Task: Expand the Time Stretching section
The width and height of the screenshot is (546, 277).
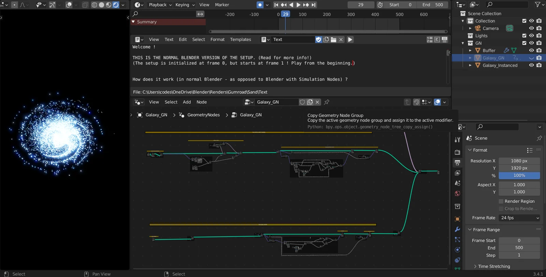Action: coord(494,266)
